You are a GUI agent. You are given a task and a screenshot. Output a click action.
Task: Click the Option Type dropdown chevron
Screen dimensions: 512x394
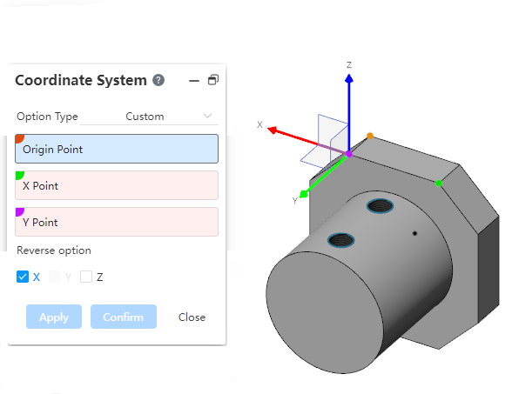207,116
